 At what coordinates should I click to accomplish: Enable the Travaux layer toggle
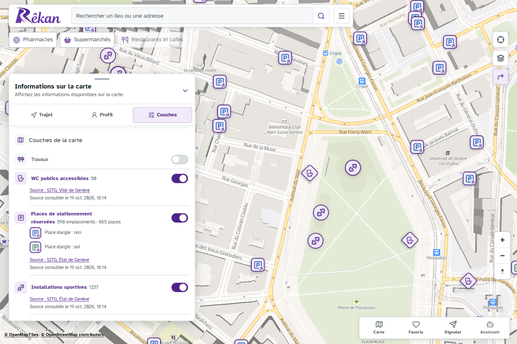click(x=180, y=159)
